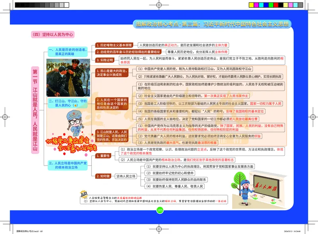This screenshot has width=318, height=234.
Task: Click the blackboard illustration showing 为人民服务
Action: (x=266, y=186)
